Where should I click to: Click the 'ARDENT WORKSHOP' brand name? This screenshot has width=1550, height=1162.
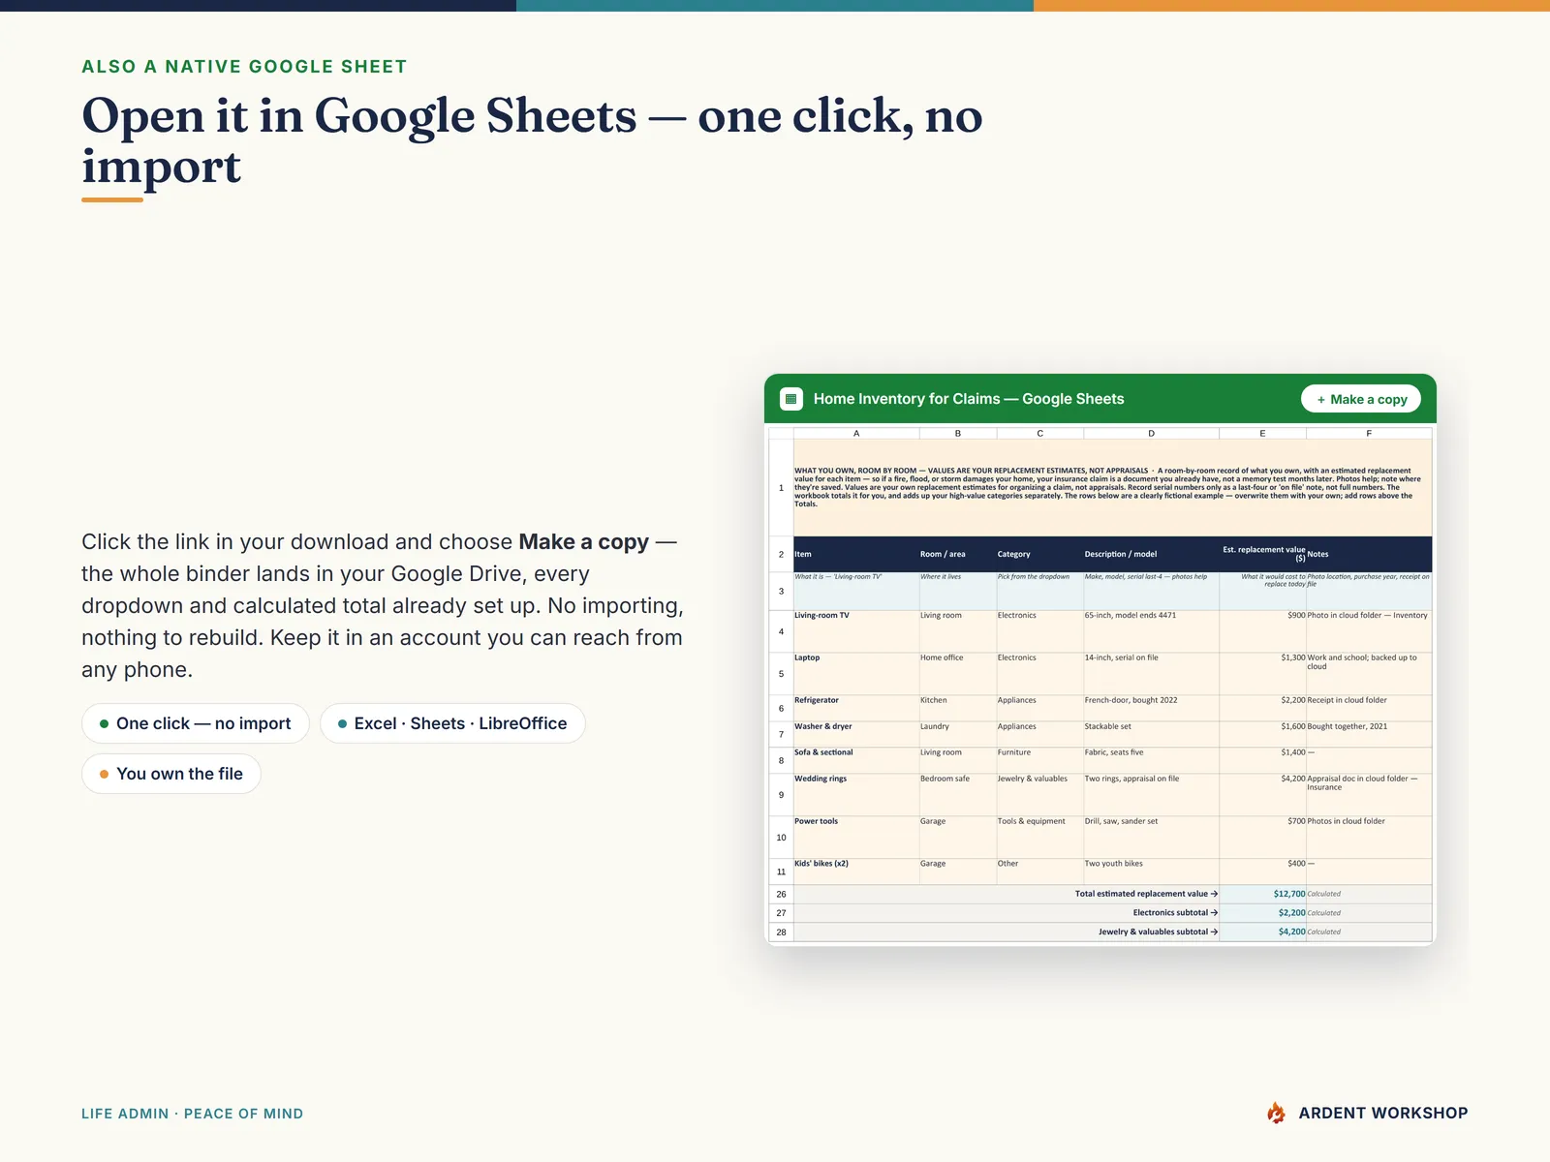tap(1382, 1113)
